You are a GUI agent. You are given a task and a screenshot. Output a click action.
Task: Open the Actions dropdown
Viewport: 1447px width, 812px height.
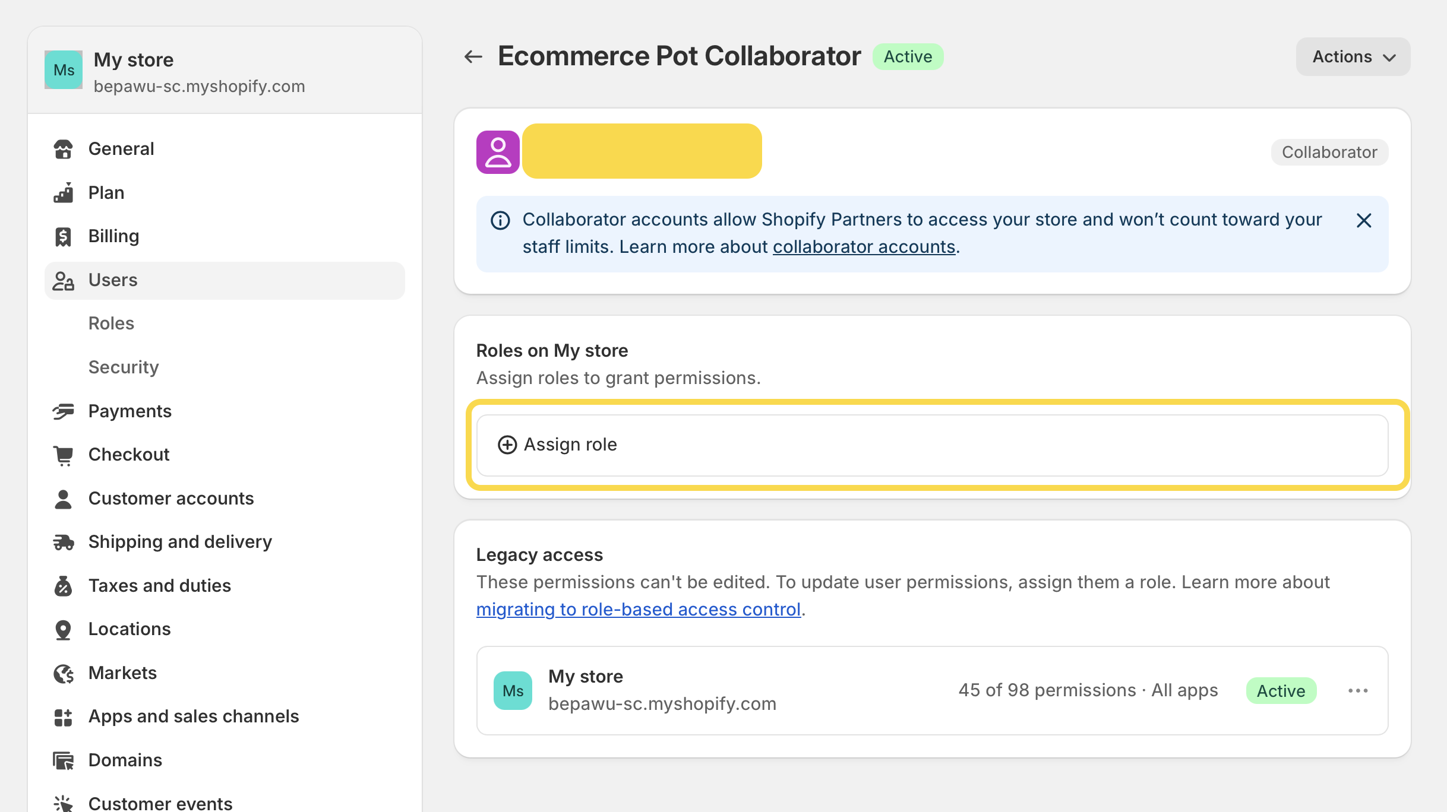(1353, 57)
